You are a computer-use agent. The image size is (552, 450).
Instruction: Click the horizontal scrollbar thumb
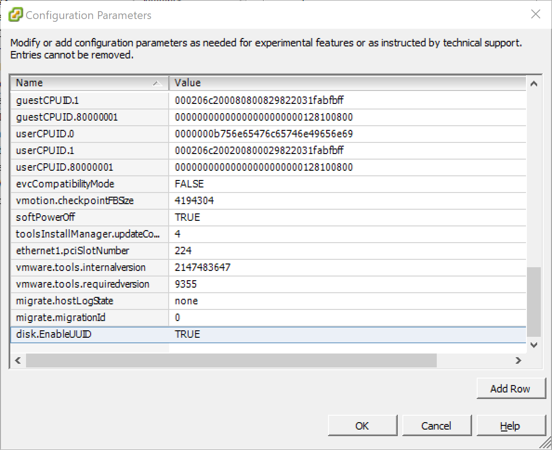(231, 360)
